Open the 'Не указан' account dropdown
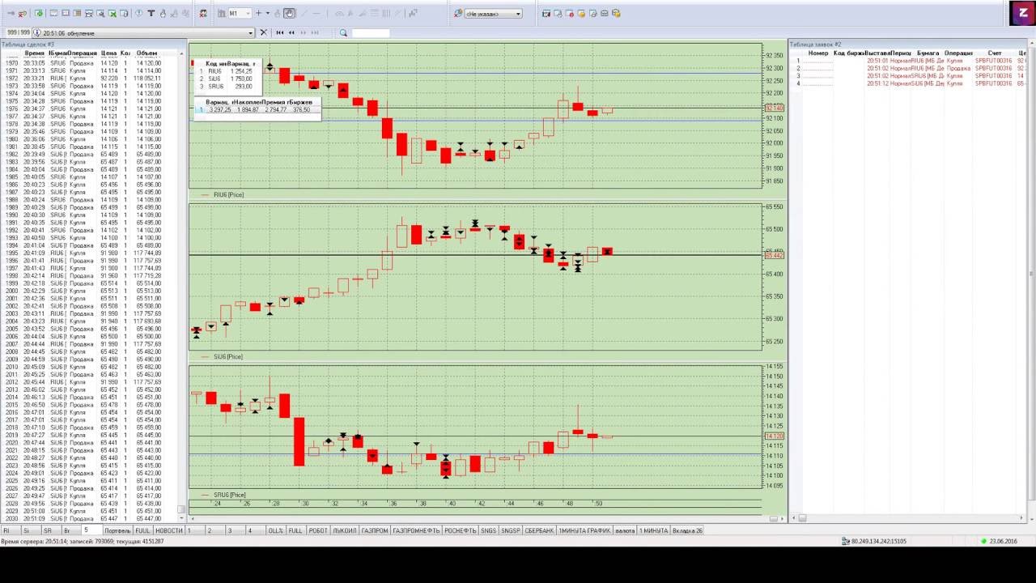The height and width of the screenshot is (583, 1036). click(x=518, y=14)
